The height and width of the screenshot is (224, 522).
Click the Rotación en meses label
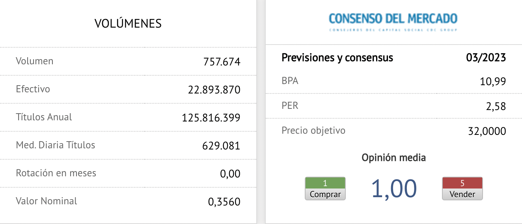pyautogui.click(x=56, y=173)
